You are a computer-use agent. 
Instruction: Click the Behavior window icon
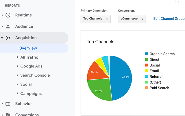8,104
